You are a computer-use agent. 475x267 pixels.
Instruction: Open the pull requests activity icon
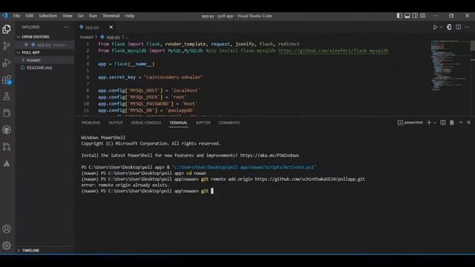point(7,147)
